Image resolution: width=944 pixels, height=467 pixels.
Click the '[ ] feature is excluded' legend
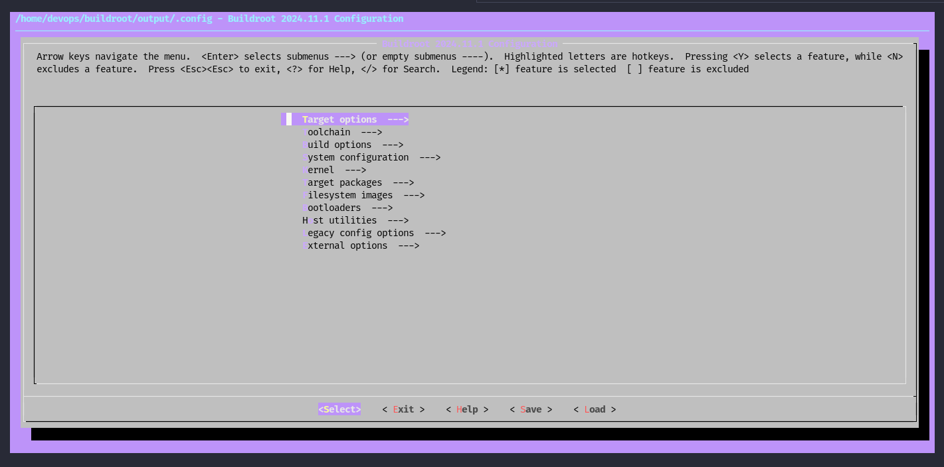688,69
